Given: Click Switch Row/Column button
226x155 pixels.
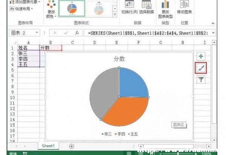Looking at the screenshot, I should point(129,7).
